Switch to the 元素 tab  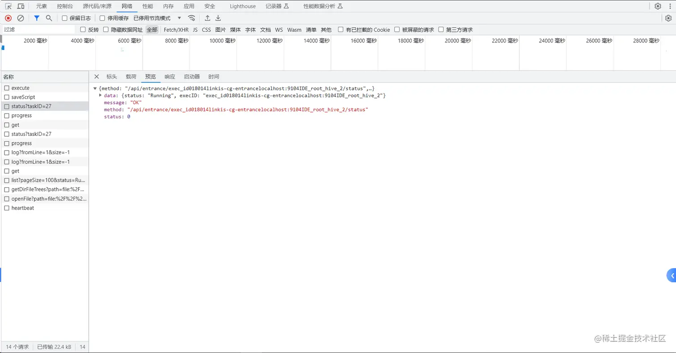(42, 6)
